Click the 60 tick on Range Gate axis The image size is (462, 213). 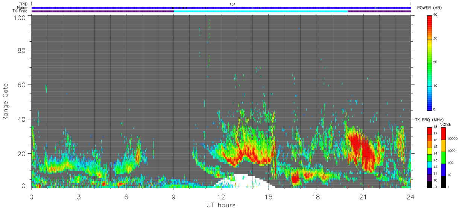click(22, 85)
